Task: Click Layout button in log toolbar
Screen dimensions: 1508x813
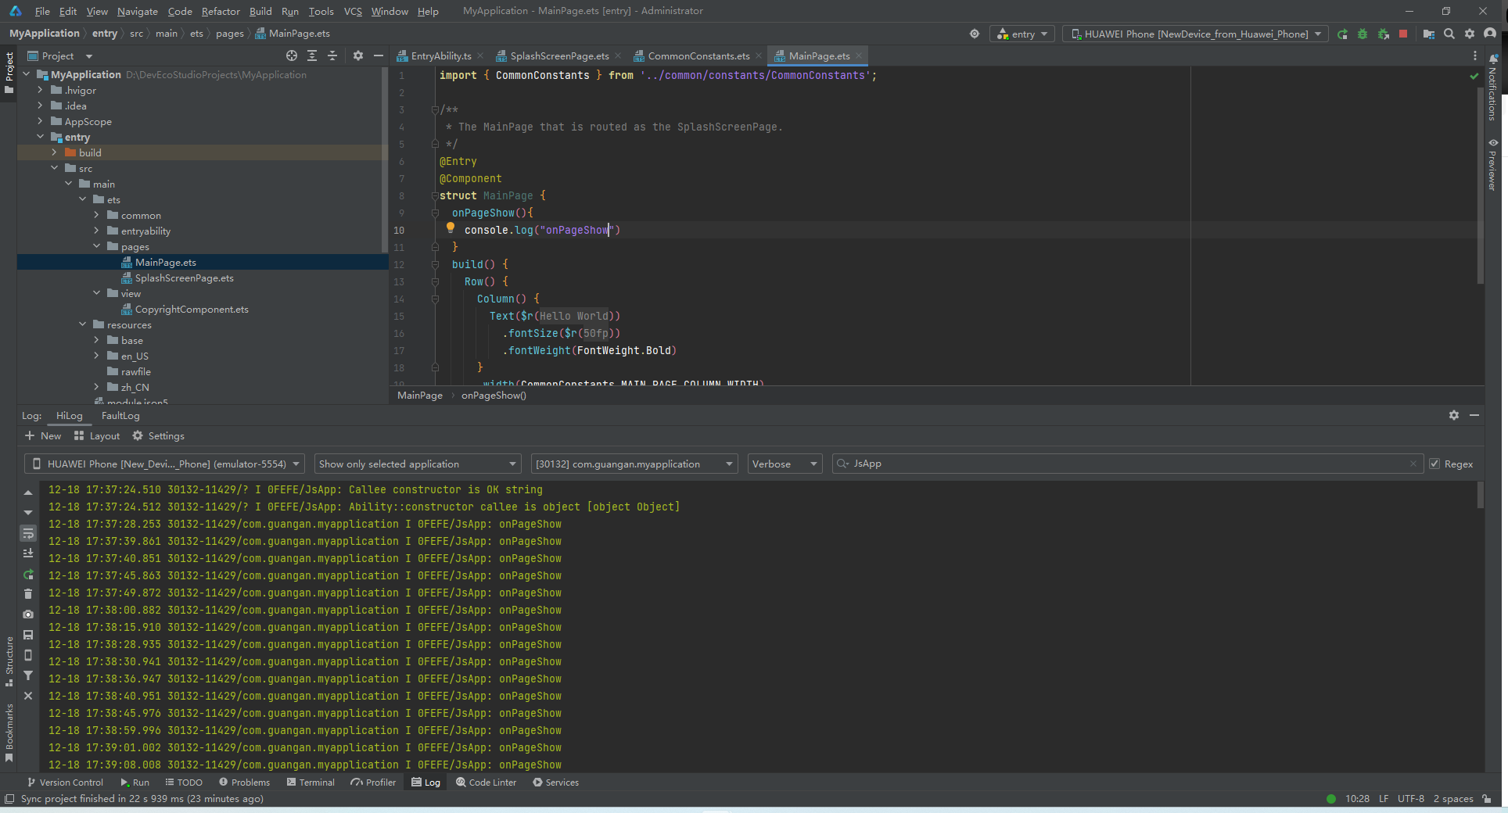Action: 97,435
